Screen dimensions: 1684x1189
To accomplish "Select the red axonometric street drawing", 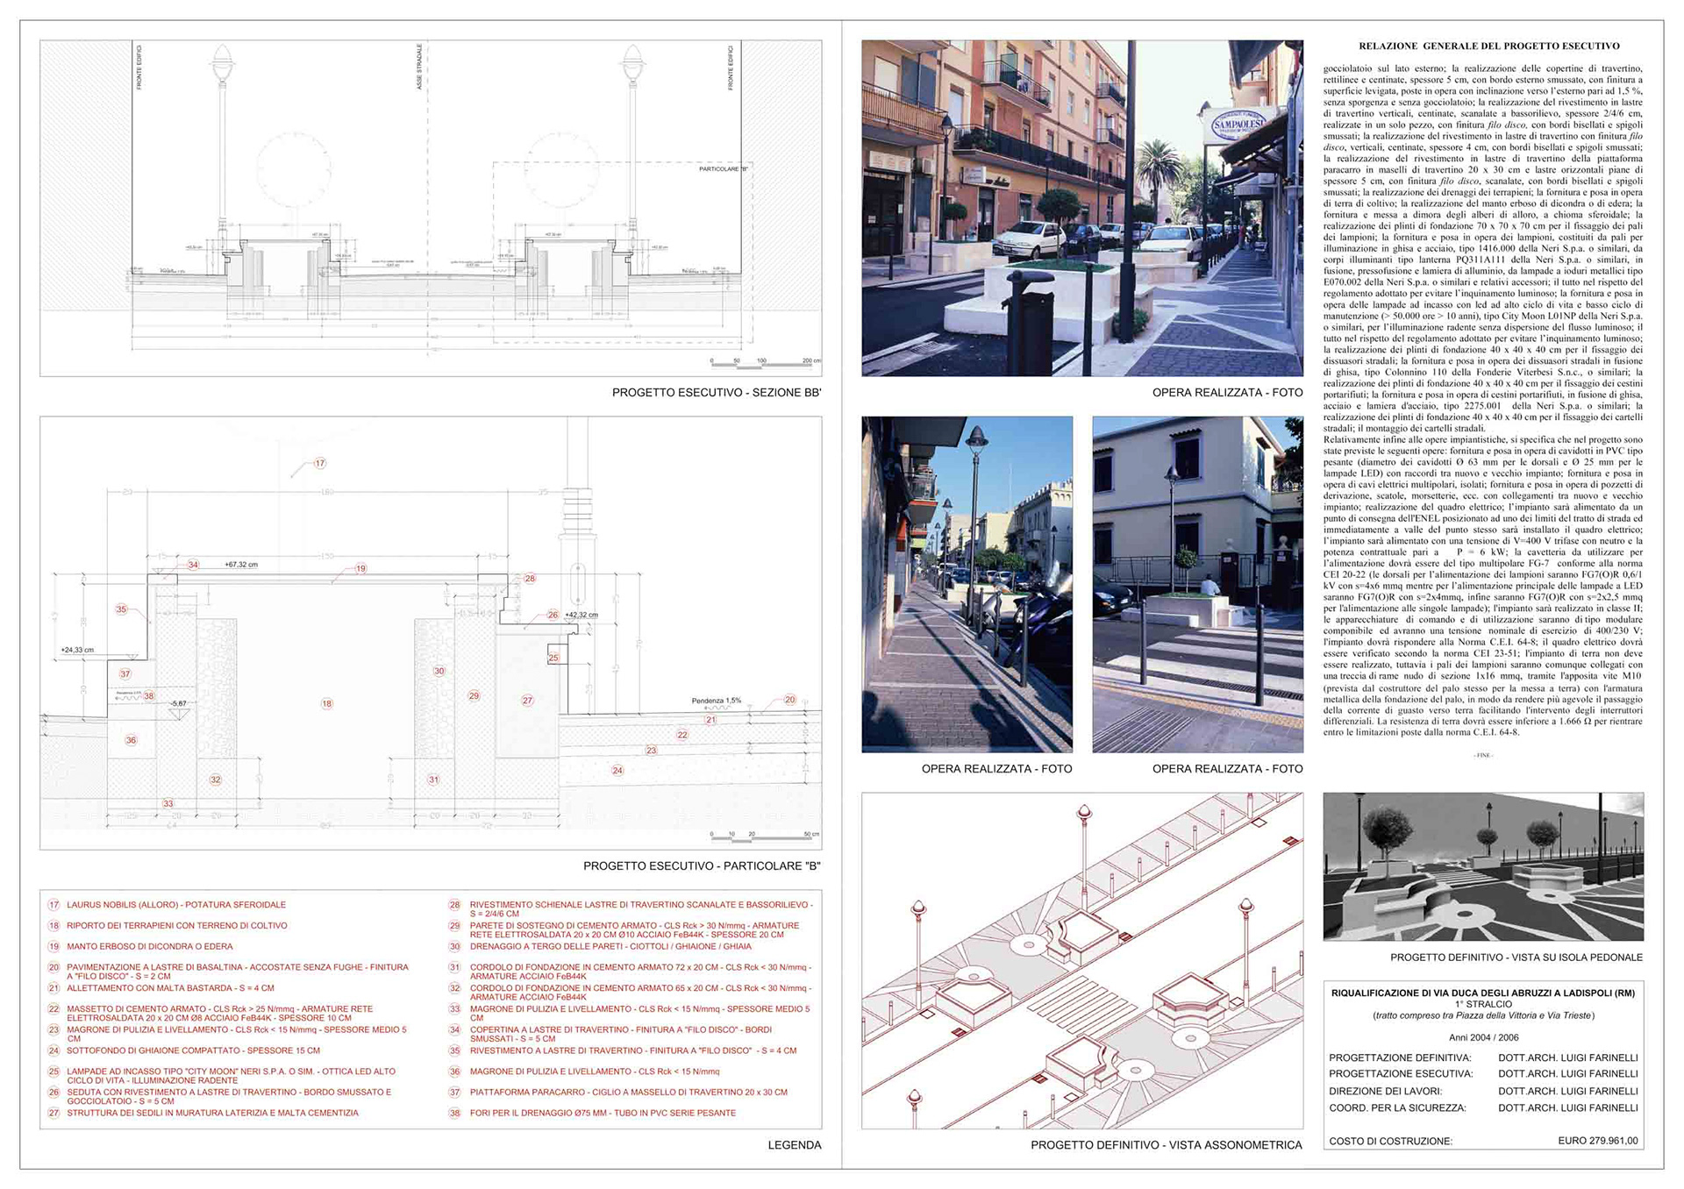I will pyautogui.click(x=1082, y=960).
